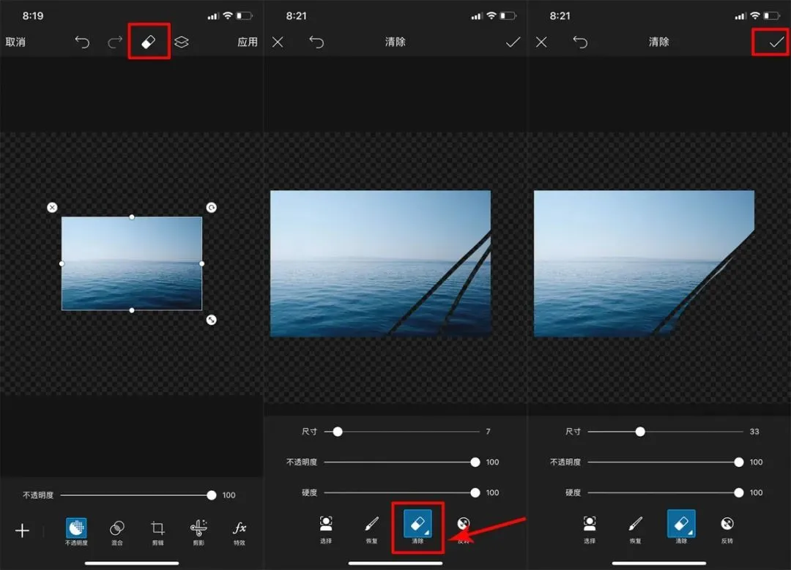This screenshot has width=791, height=570.
Task: Tap the ocean photo with its corner erased
Action: click(645, 263)
